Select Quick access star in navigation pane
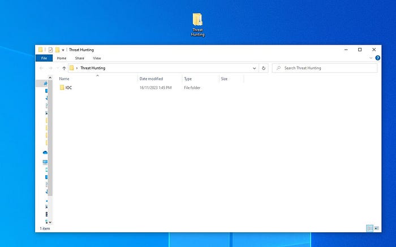 point(45,83)
